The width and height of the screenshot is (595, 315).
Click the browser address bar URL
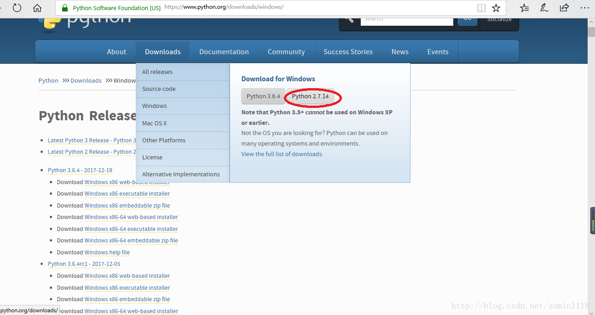point(224,7)
